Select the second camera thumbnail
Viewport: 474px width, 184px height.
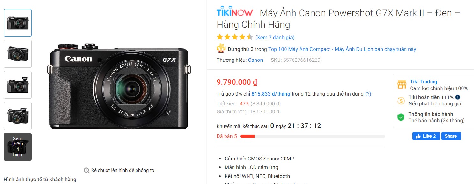coord(18,54)
